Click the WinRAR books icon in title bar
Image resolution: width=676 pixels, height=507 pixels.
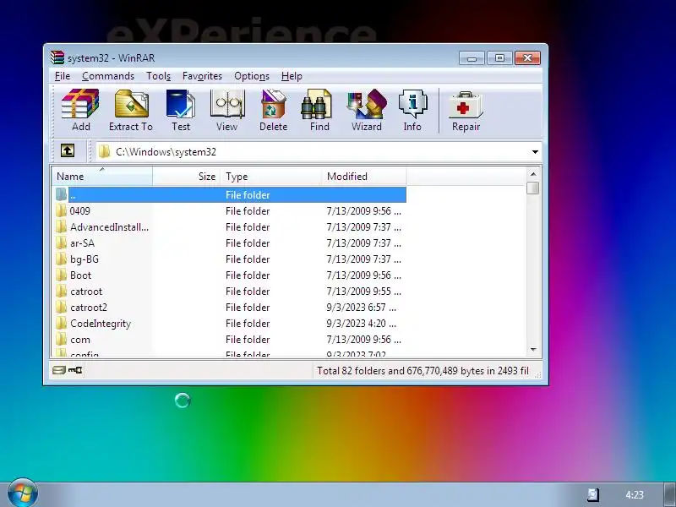click(x=57, y=57)
